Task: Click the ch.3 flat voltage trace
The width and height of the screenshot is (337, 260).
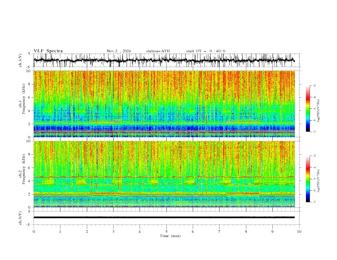Action: click(x=164, y=218)
